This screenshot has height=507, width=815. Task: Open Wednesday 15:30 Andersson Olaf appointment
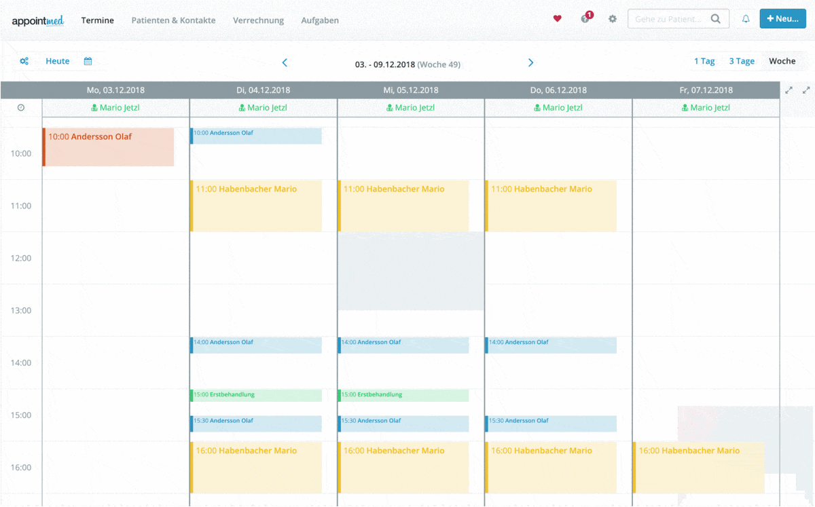pyautogui.click(x=403, y=424)
